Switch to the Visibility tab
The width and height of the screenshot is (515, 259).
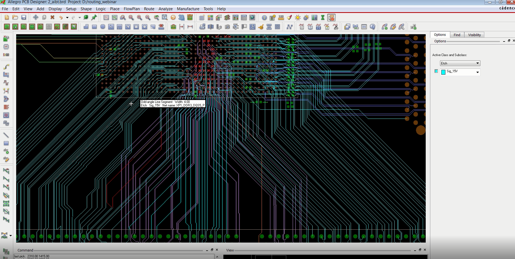(x=475, y=35)
